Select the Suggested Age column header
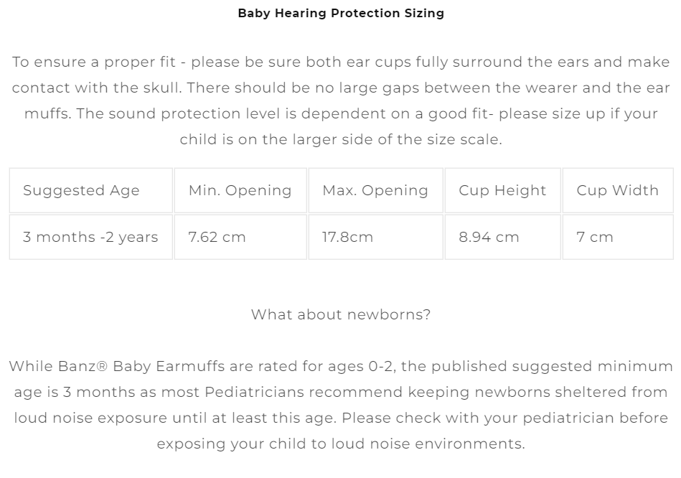This screenshot has width=681, height=478. tap(81, 190)
